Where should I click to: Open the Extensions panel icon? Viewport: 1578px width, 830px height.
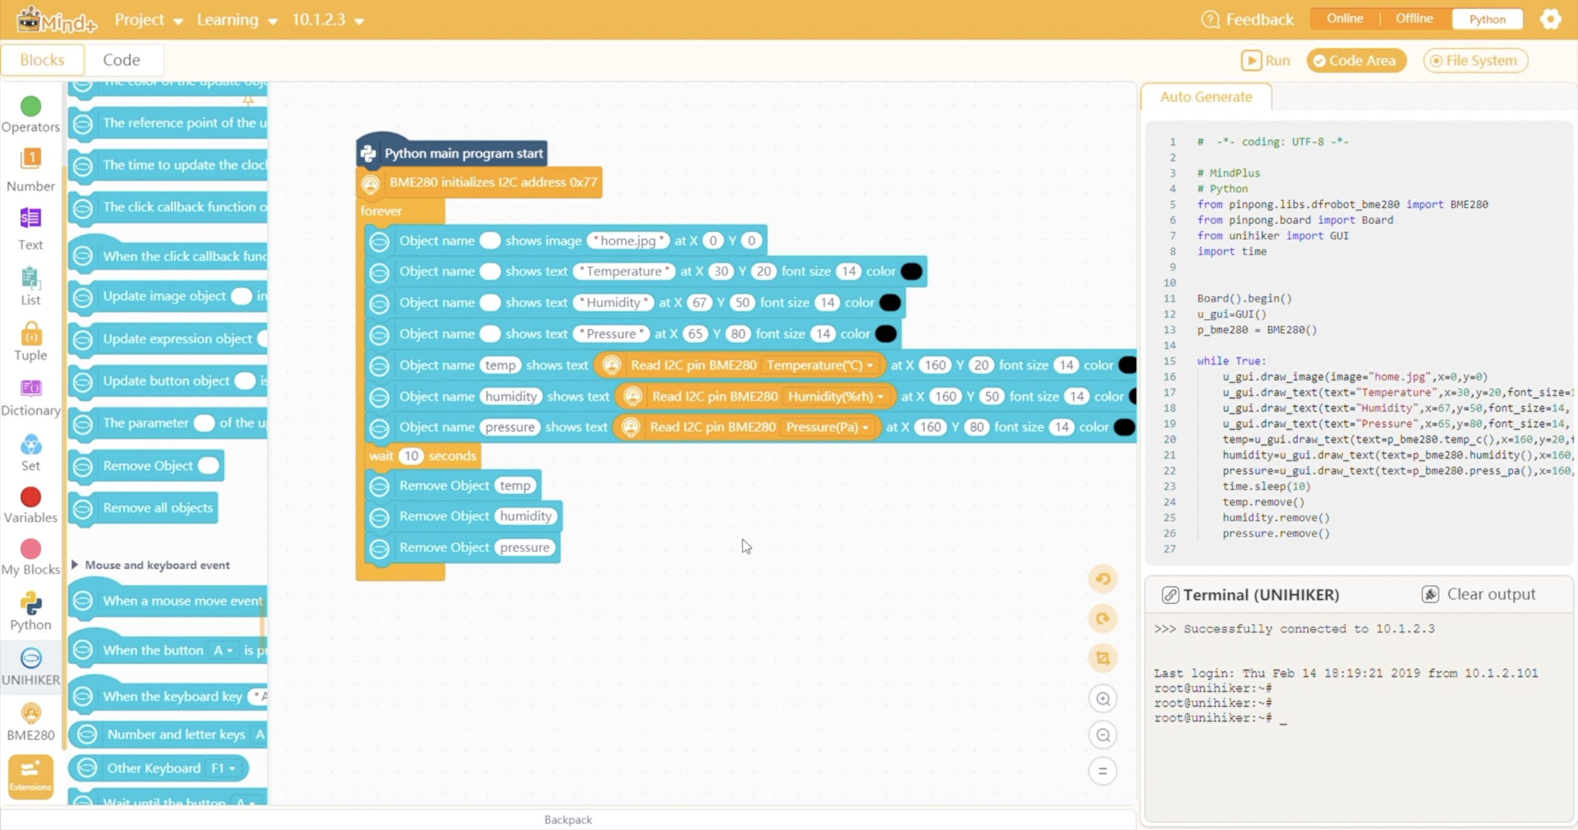(x=30, y=775)
